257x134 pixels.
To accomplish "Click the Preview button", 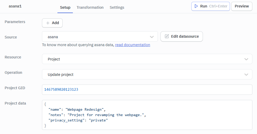I will click(x=242, y=6).
